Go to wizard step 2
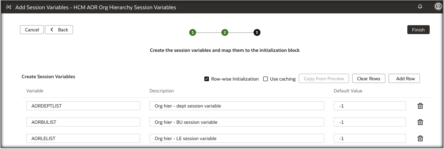 coord(225,32)
